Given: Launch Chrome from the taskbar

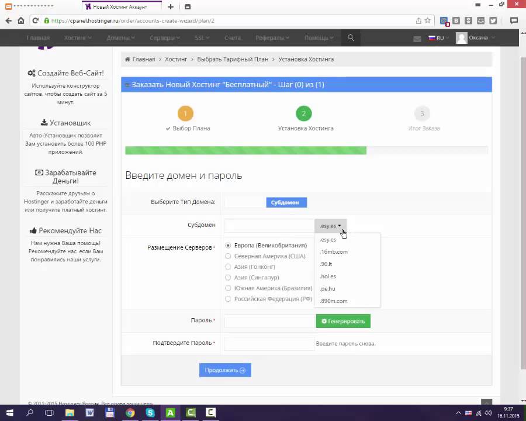Looking at the screenshot, I should point(130,413).
